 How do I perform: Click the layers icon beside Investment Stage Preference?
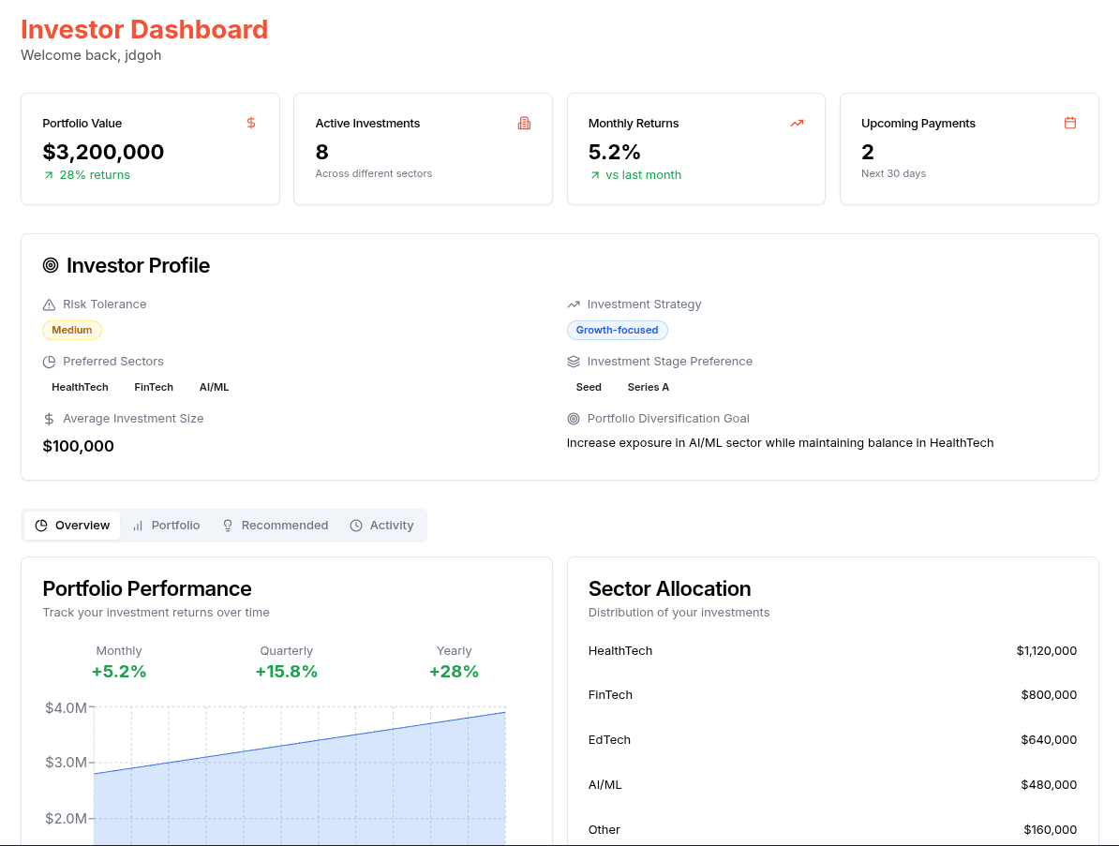[574, 362]
